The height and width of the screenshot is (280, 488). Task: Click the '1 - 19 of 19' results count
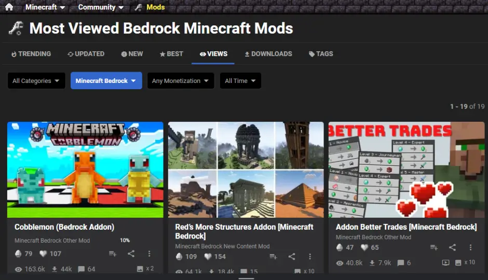click(x=467, y=106)
